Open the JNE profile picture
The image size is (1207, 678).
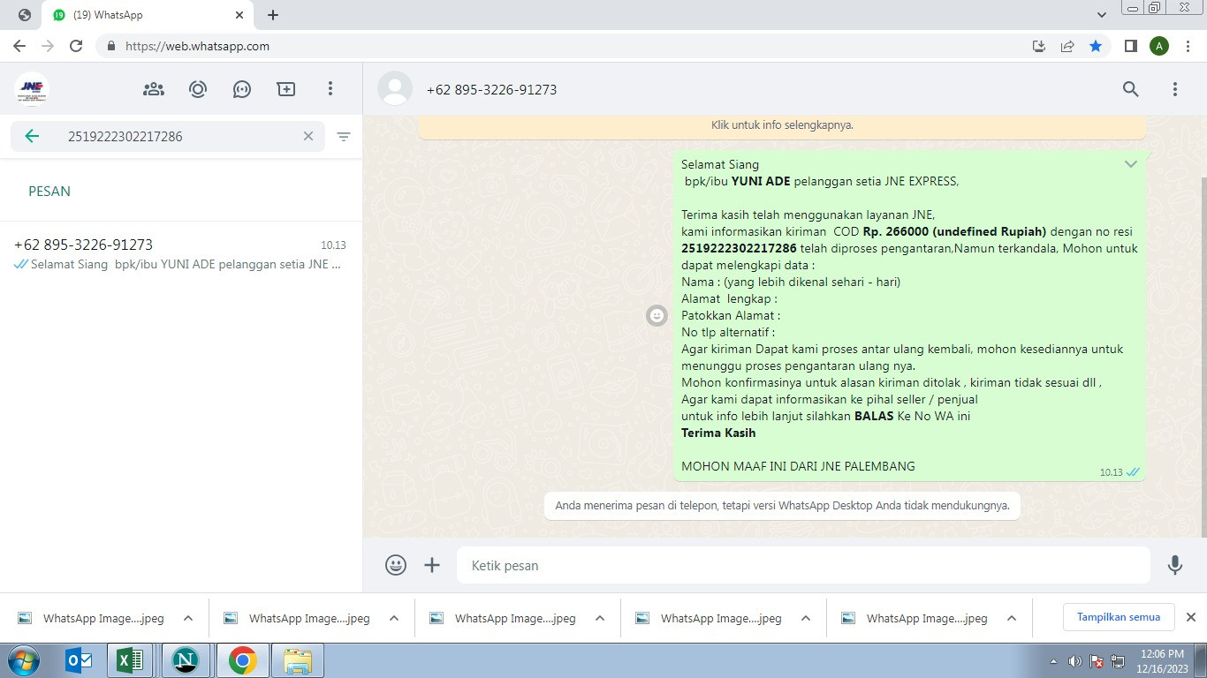32,89
